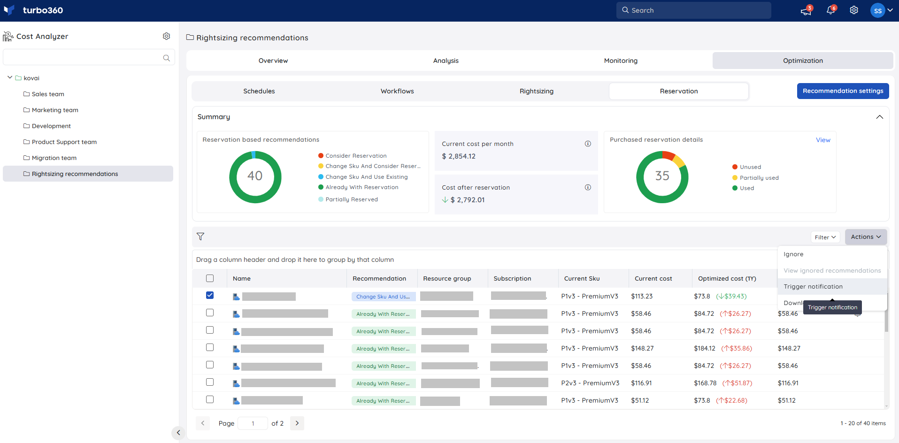Select Rightsizing recommendations tree item
This screenshot has width=899, height=443.
pyautogui.click(x=88, y=174)
